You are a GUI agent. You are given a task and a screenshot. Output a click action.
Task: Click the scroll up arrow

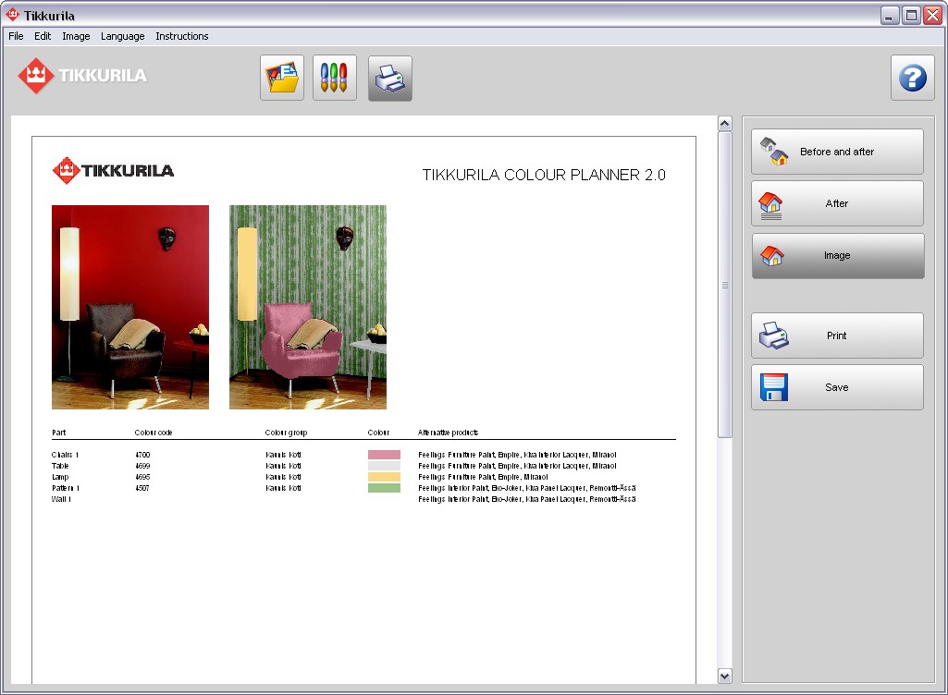(725, 124)
